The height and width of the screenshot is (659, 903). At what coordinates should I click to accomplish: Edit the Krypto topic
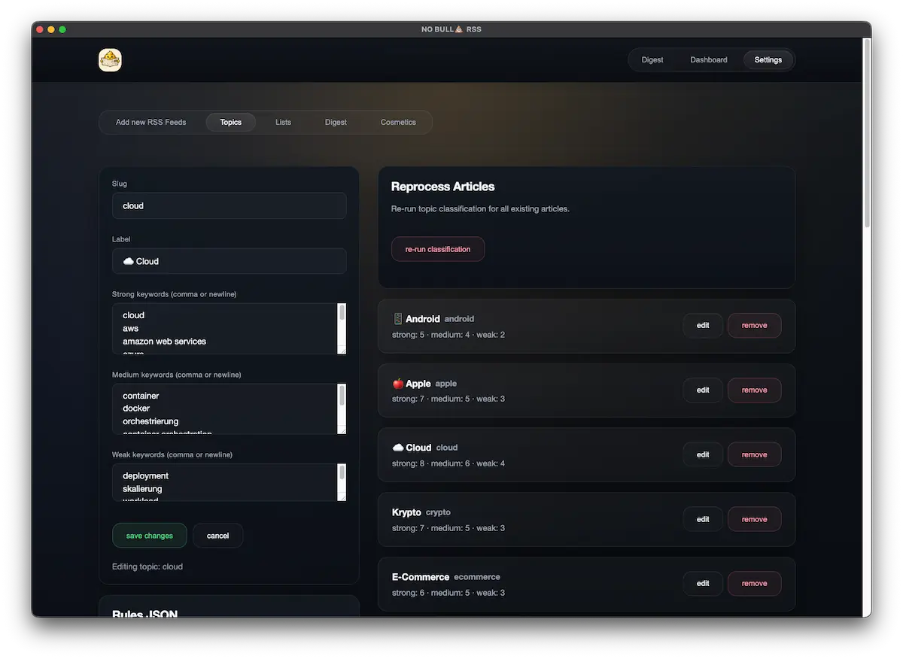(x=702, y=518)
